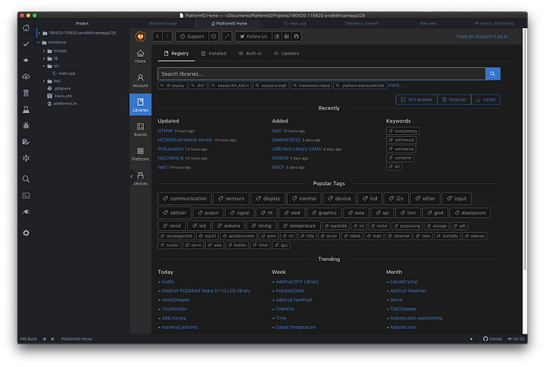
Task: Expand the 190420-115820-pro8MHzatmega328 project folder
Action: pyautogui.click(x=39, y=33)
